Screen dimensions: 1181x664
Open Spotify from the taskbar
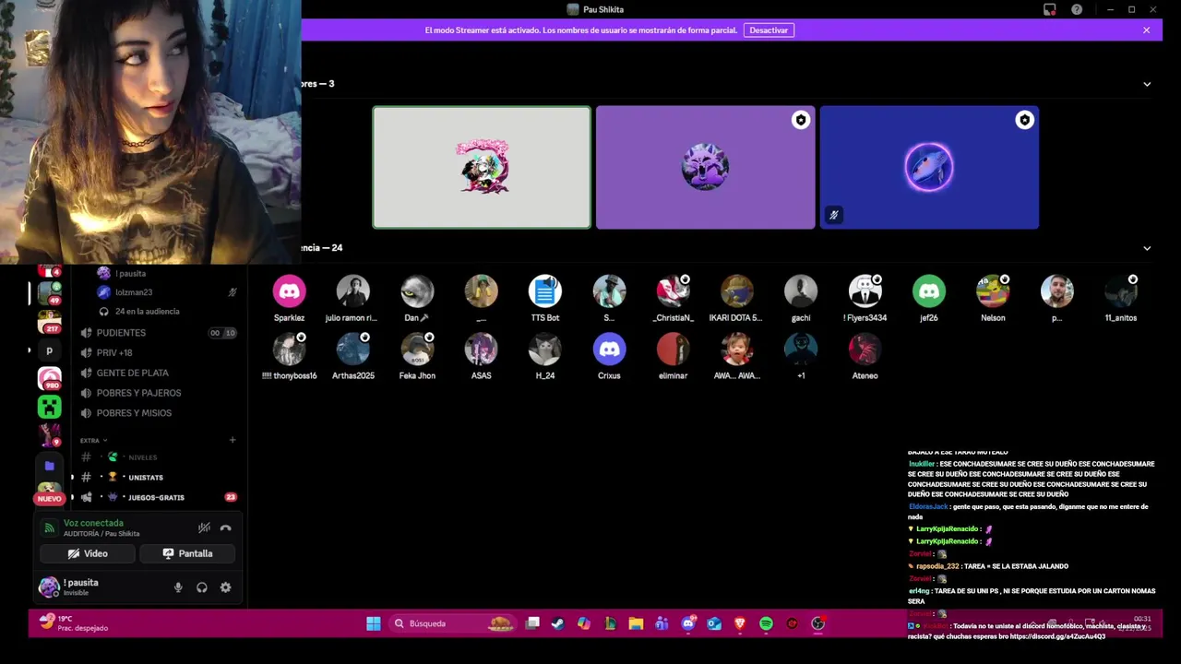766,623
